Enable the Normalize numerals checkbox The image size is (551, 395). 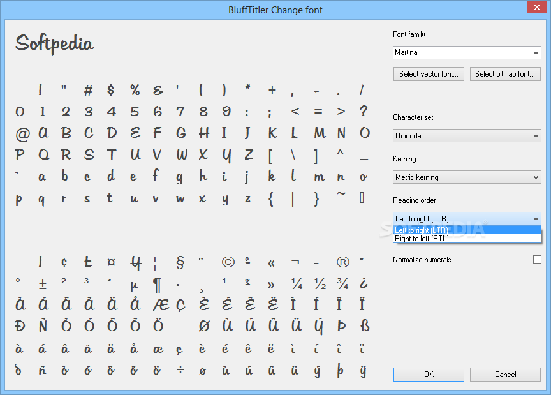[x=537, y=260]
